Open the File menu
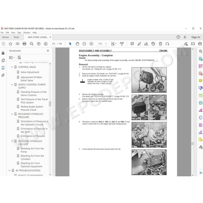 click(x=2, y=32)
